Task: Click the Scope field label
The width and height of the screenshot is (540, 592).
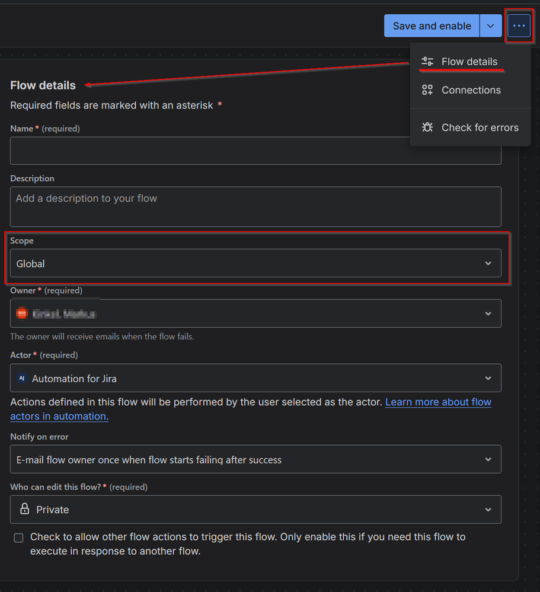Action: point(21,241)
